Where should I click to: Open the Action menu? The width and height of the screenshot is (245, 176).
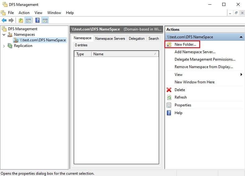[24, 13]
